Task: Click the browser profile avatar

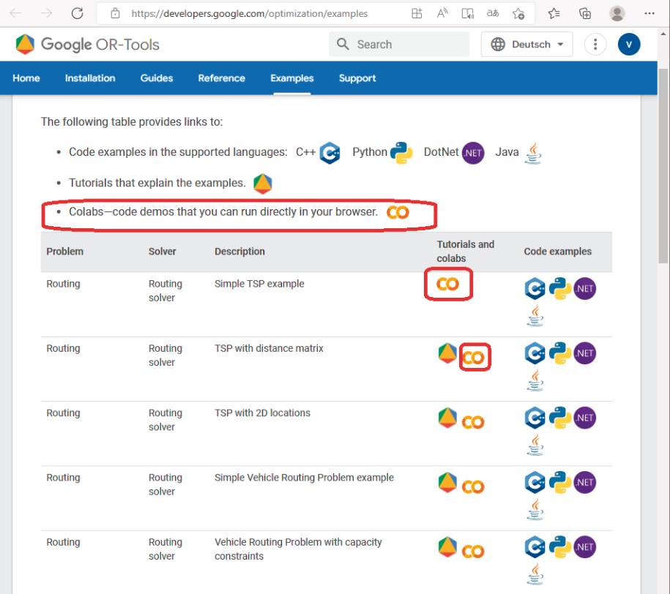Action: pyautogui.click(x=617, y=13)
